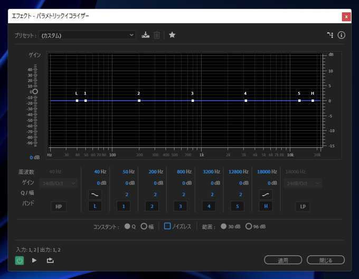Image resolution: width=359 pixels, height=279 pixels.
Task: Toggle the H high shelf band button
Action: click(266, 206)
